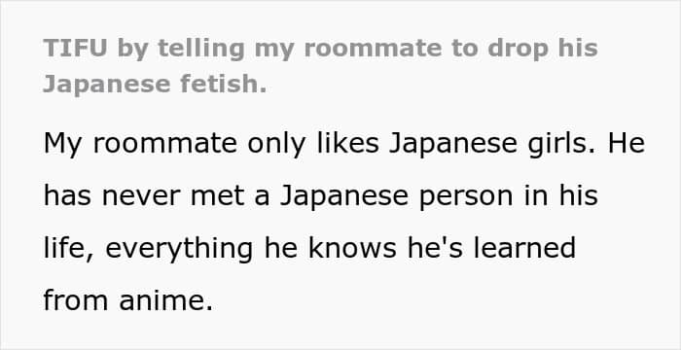Click the word "by" in the title
681x350 pixels.
[132, 49]
